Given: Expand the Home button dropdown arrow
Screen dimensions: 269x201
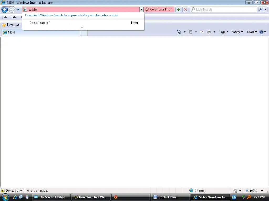Looking at the screenshot, I should tap(184, 32).
